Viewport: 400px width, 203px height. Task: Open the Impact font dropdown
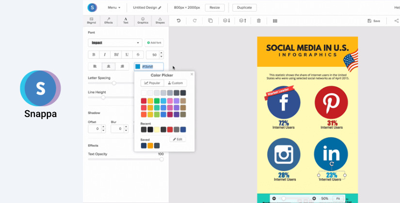pyautogui.click(x=115, y=43)
